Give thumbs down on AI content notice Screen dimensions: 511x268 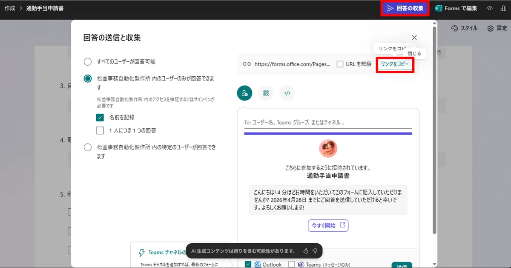[315, 251]
